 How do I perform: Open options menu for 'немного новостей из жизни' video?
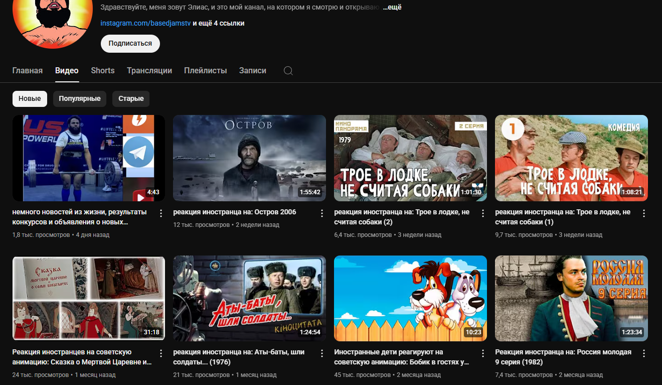161,213
